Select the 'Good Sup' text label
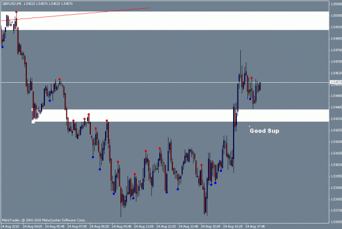The image size is (342, 229). tap(264, 131)
